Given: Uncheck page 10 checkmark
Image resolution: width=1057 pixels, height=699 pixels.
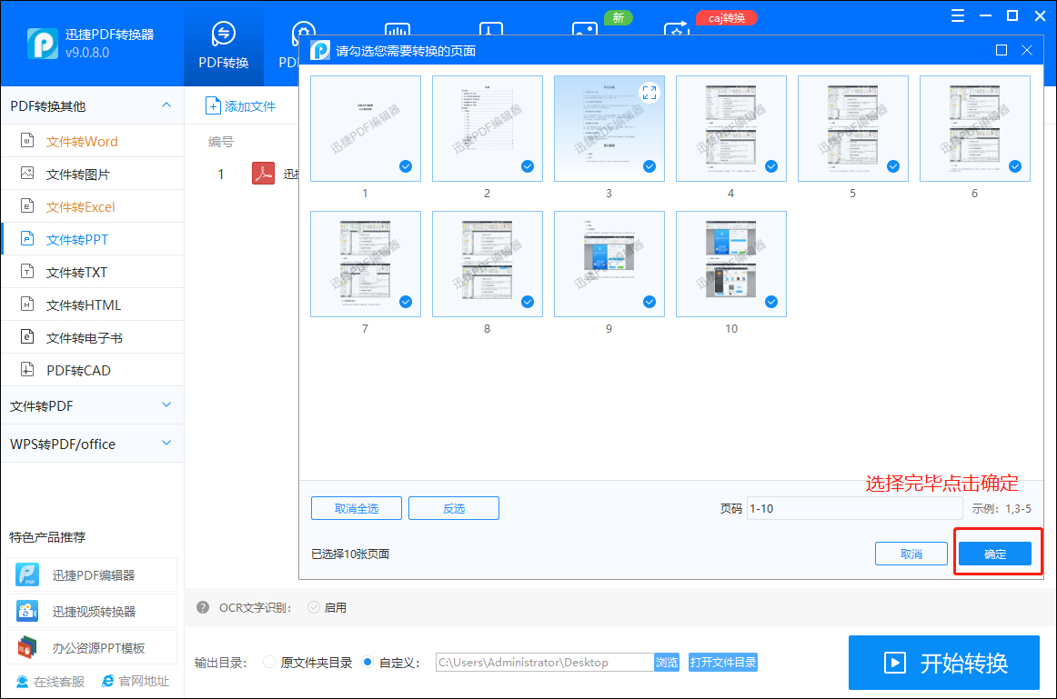Looking at the screenshot, I should point(771,302).
